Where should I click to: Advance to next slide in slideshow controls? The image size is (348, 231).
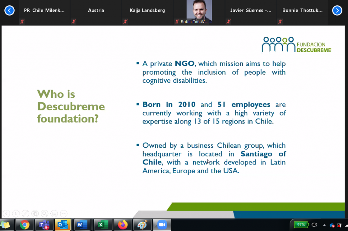point(16,213)
